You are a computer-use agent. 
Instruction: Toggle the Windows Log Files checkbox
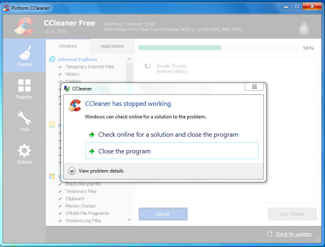coord(60,221)
